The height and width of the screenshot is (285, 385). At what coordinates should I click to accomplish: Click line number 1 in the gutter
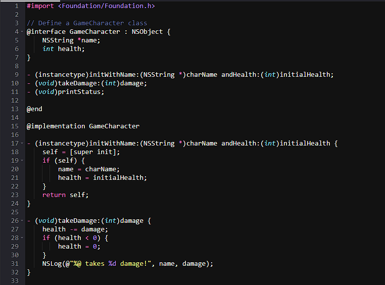tap(17, 6)
